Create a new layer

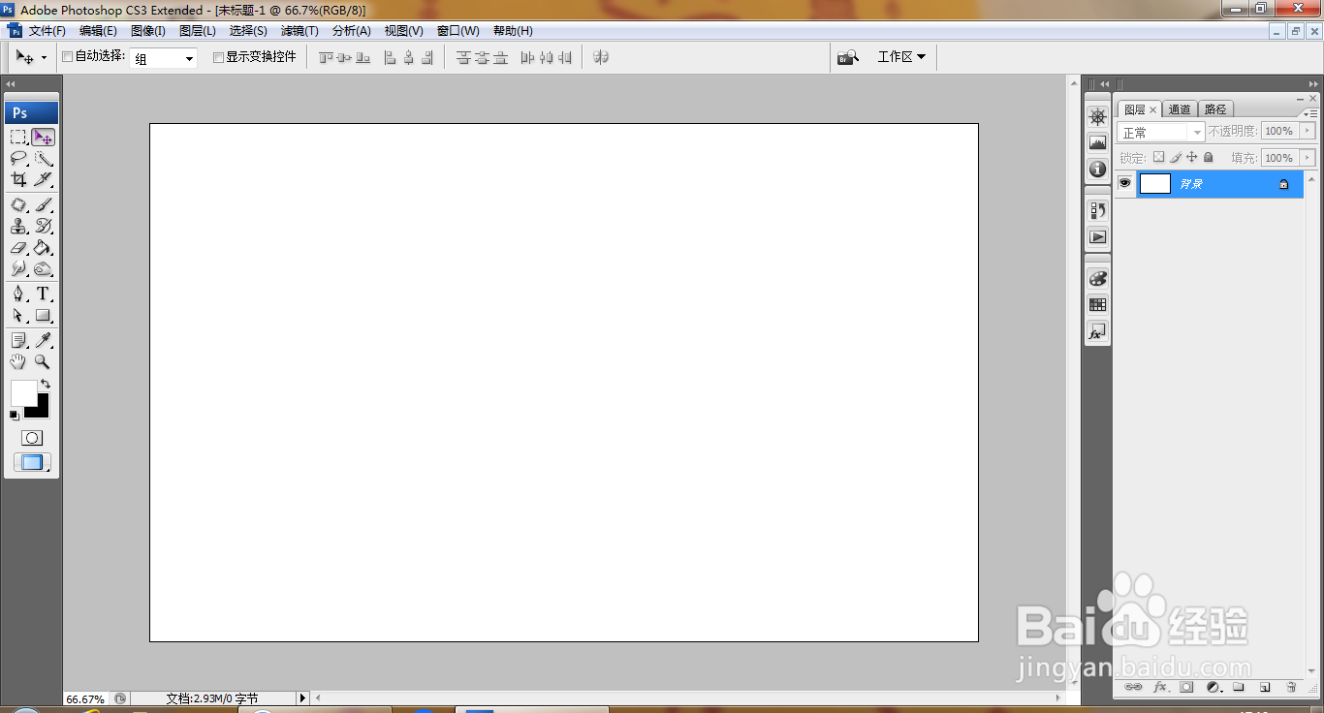pyautogui.click(x=1265, y=687)
